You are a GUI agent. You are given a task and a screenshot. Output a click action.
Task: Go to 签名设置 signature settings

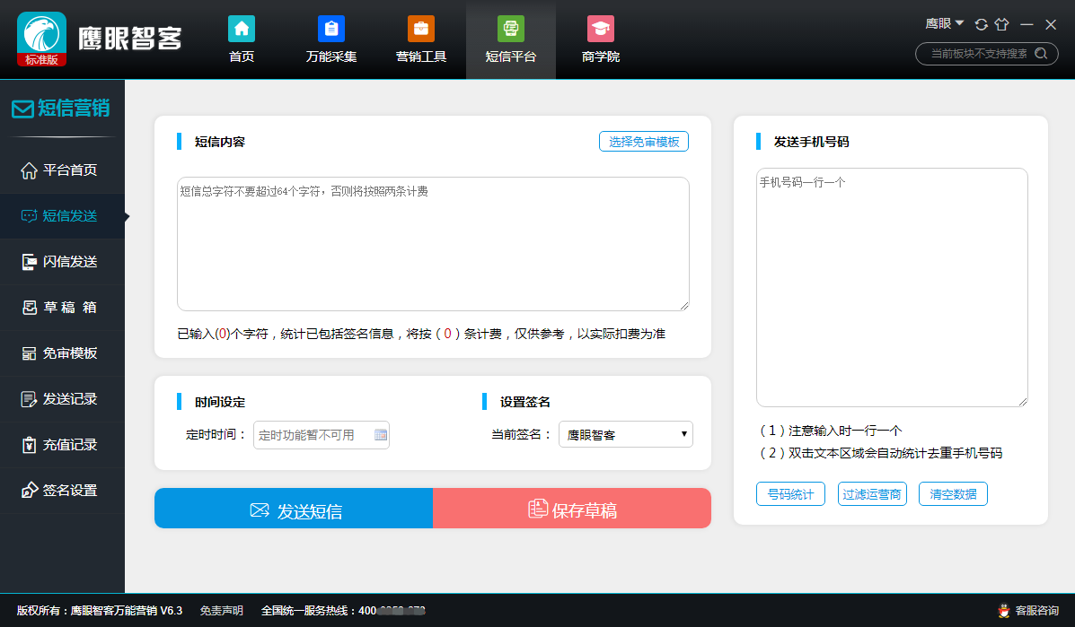pyautogui.click(x=62, y=490)
